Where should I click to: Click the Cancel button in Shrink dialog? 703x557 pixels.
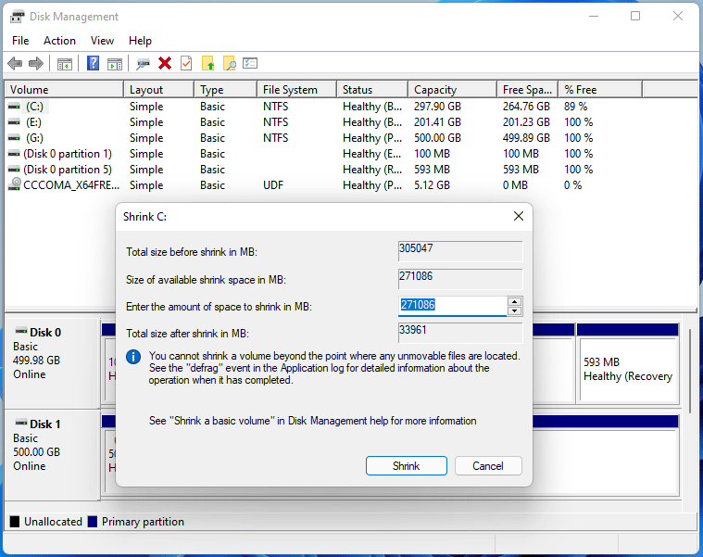[488, 466]
